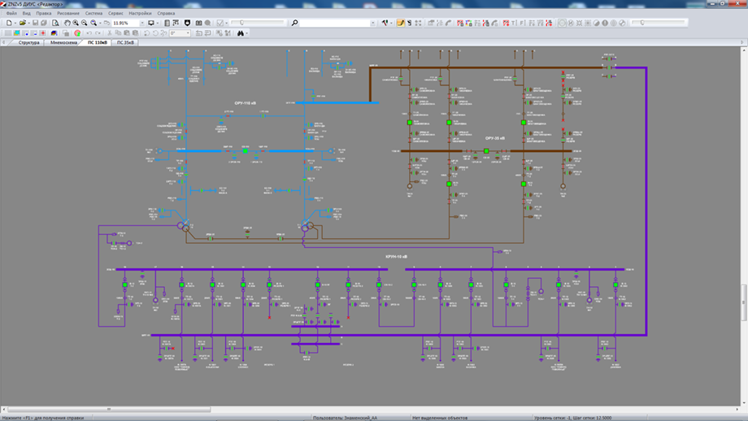Click the Open file folder icon
This screenshot has width=748, height=421.
click(x=23, y=24)
